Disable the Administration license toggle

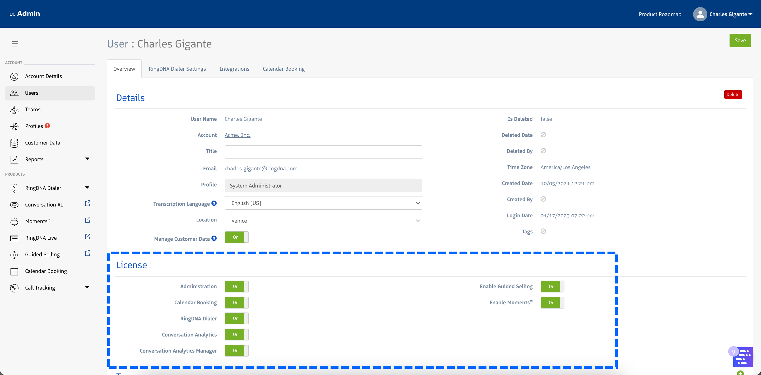(236, 286)
